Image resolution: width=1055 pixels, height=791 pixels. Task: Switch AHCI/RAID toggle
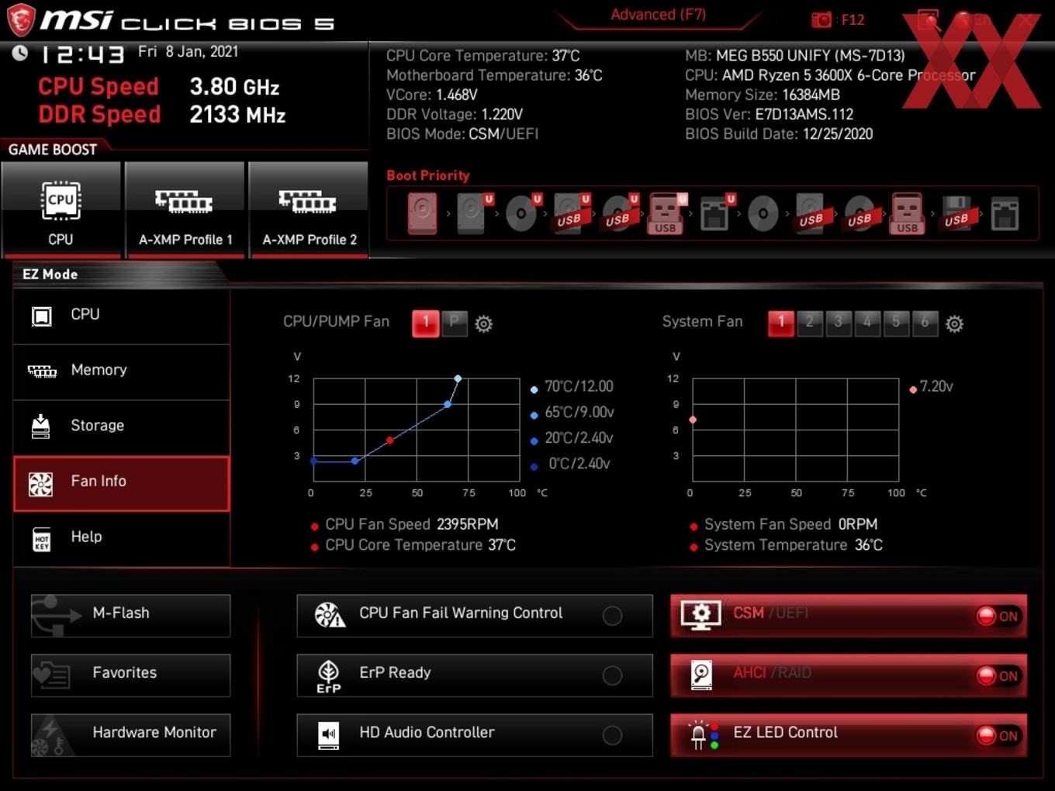[998, 676]
